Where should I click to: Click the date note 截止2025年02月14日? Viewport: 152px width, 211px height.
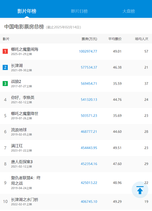[x=63, y=27]
